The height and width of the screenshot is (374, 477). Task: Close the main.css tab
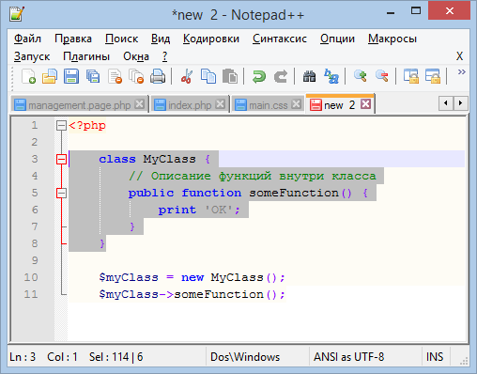pyautogui.click(x=296, y=104)
